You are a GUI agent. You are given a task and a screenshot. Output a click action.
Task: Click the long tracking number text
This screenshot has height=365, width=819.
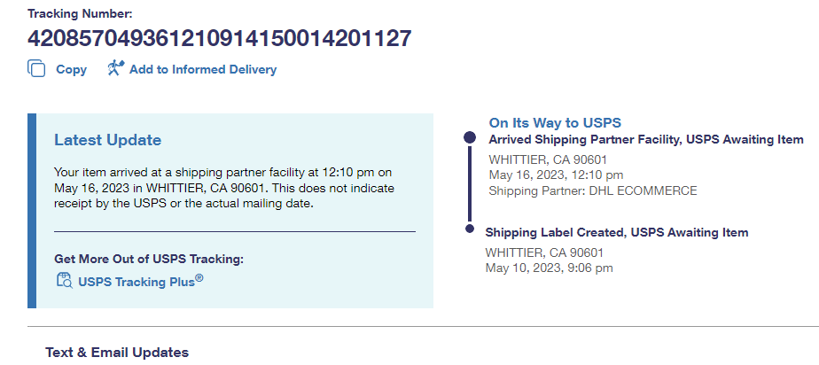219,39
